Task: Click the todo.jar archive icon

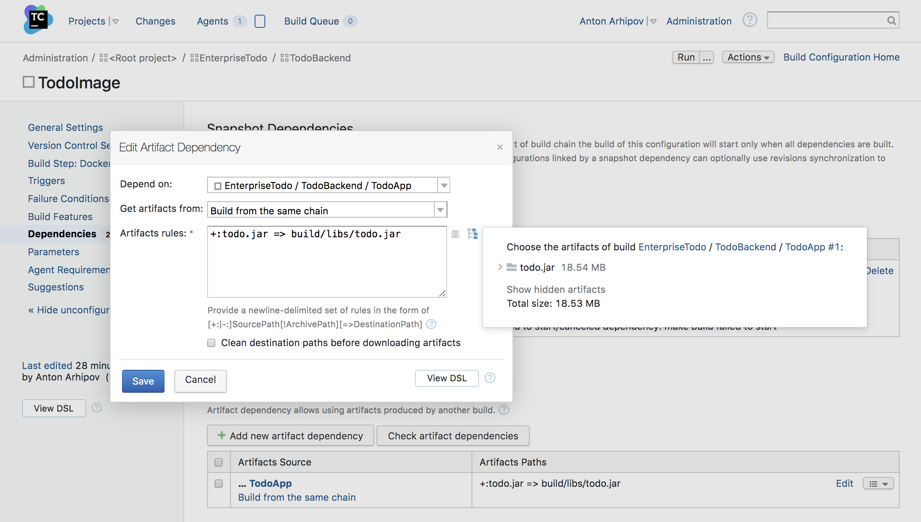Action: [x=512, y=268]
